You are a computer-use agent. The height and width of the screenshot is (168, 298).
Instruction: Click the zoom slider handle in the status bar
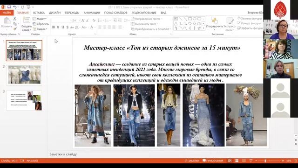pos(265,161)
